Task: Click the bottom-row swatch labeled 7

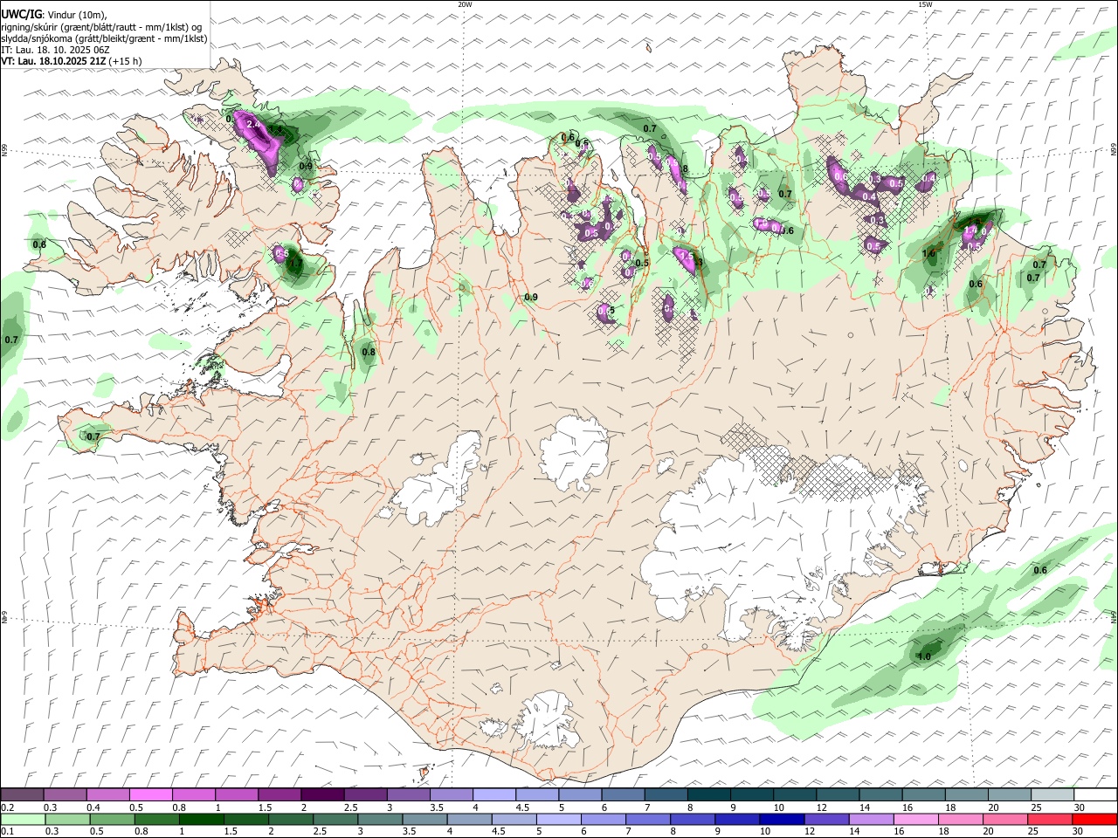Action: point(648,819)
